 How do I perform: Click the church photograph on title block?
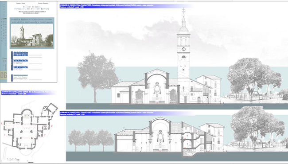[x=32, y=35]
